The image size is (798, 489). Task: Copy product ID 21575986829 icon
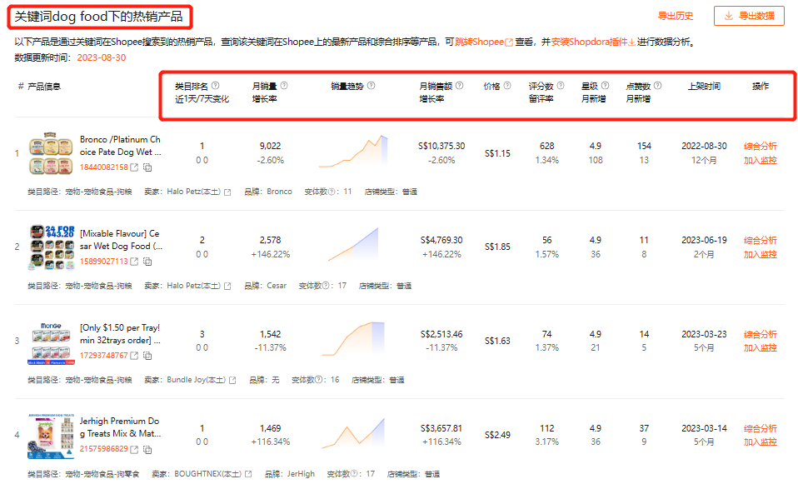point(147,449)
